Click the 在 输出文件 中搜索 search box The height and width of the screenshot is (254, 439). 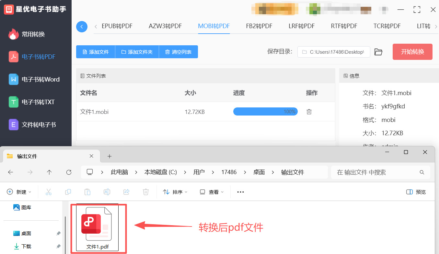point(381,172)
